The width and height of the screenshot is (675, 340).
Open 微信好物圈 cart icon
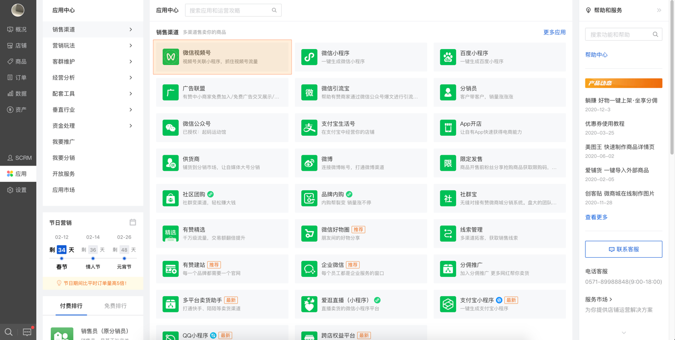point(309,233)
